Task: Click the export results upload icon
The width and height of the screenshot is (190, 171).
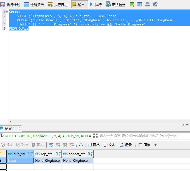Action: (x=81, y=145)
